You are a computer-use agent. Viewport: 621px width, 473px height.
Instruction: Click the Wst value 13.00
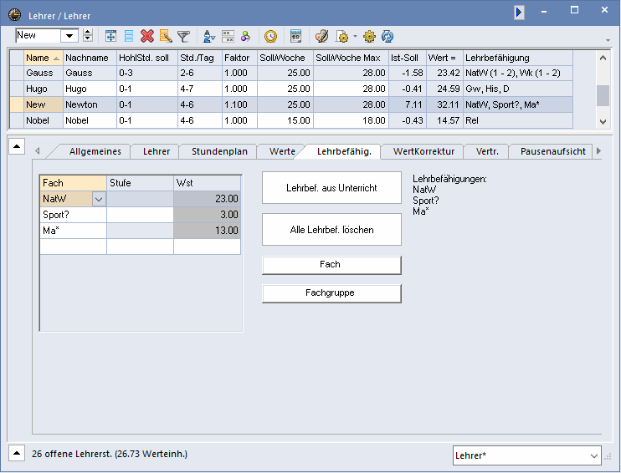pyautogui.click(x=207, y=231)
